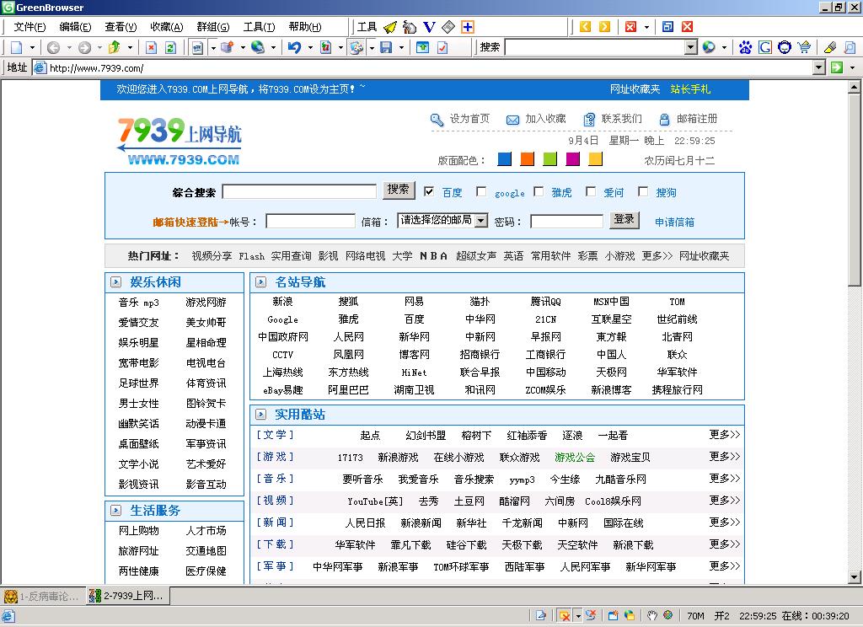Click the Back navigation arrow in toolbar
Screen dimensions: 863x627
pos(53,48)
